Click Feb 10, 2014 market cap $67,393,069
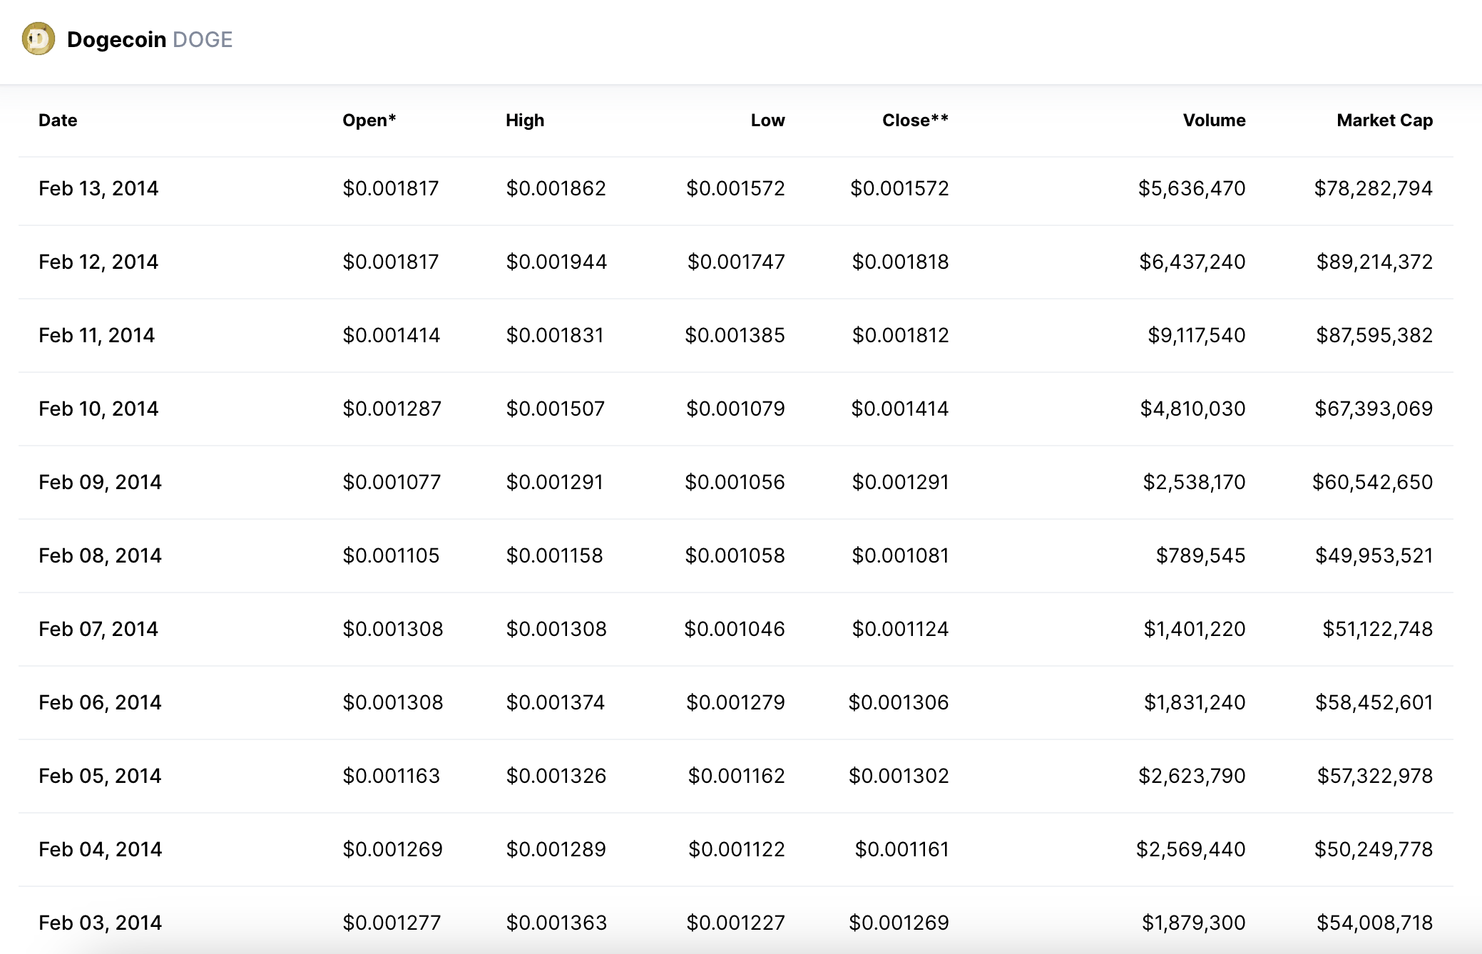Image resolution: width=1482 pixels, height=954 pixels. pos(1374,409)
